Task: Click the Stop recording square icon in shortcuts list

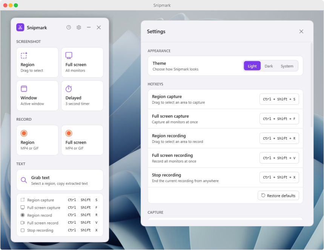Action: 23,230
